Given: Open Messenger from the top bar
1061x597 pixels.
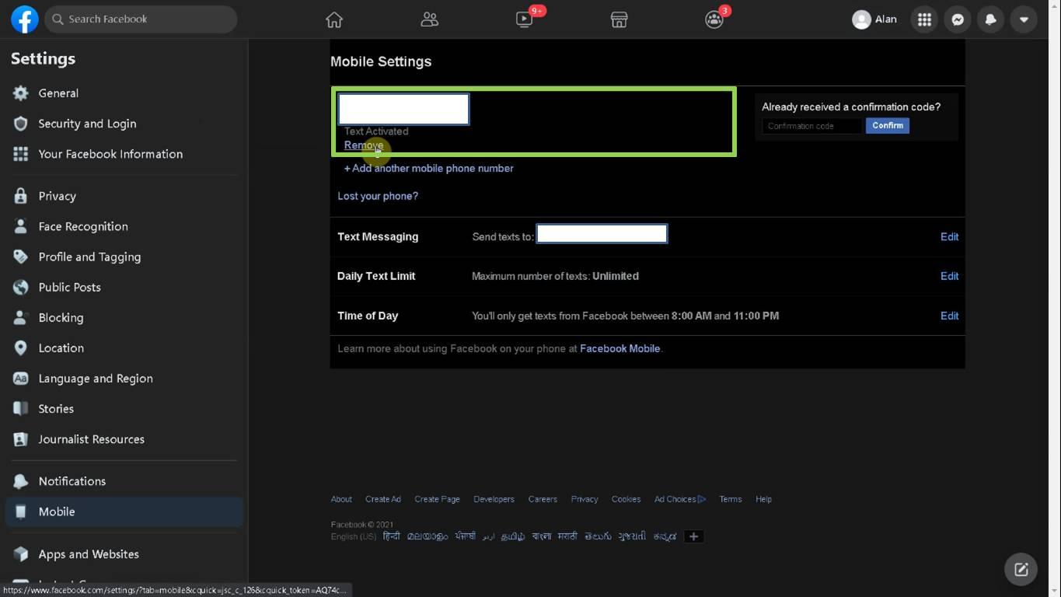Looking at the screenshot, I should [958, 19].
